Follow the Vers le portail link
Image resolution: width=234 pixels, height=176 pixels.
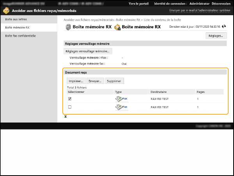(x=140, y=4)
